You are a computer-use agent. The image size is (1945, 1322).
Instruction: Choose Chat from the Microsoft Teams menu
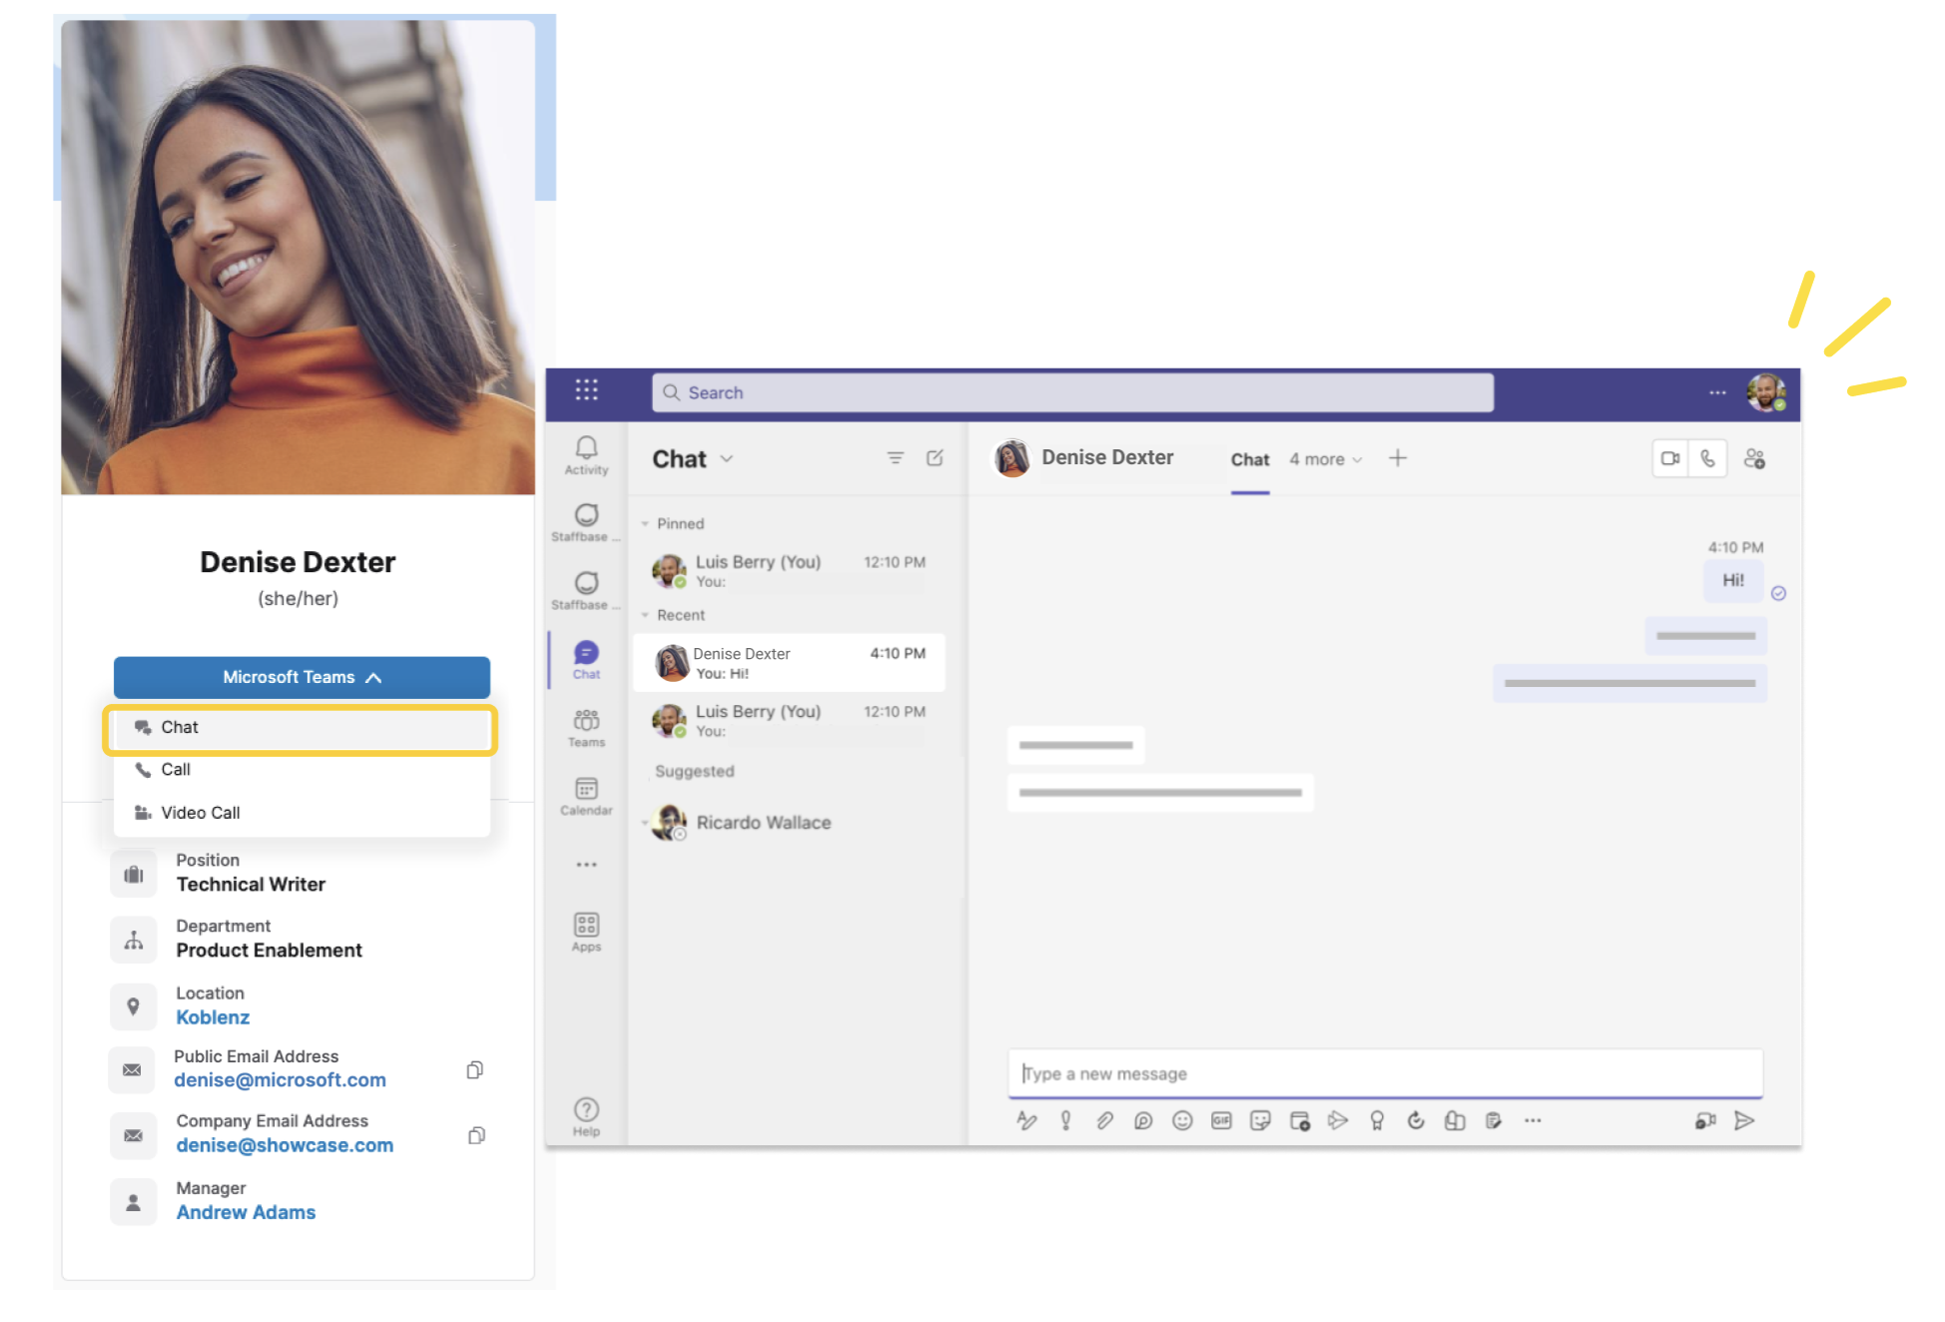pos(302,728)
